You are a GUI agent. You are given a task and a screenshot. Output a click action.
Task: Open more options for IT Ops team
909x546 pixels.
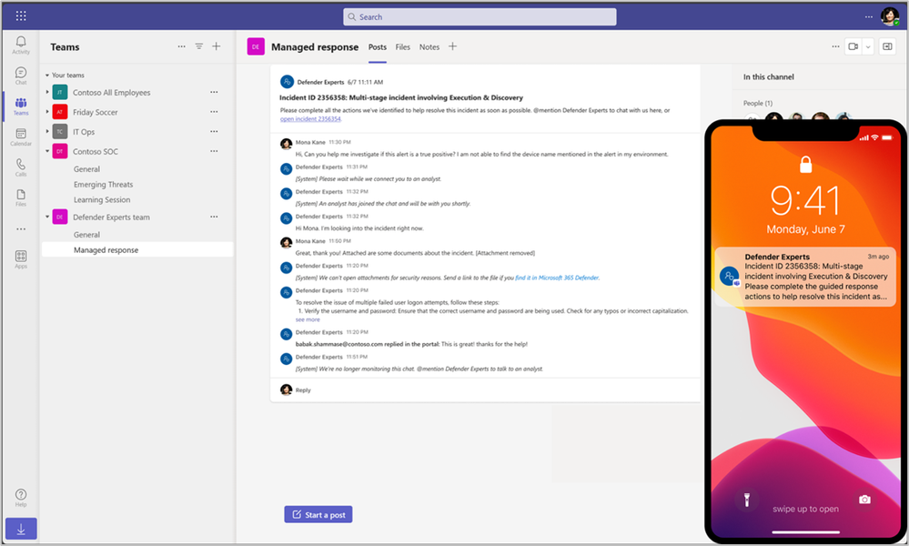(x=214, y=132)
